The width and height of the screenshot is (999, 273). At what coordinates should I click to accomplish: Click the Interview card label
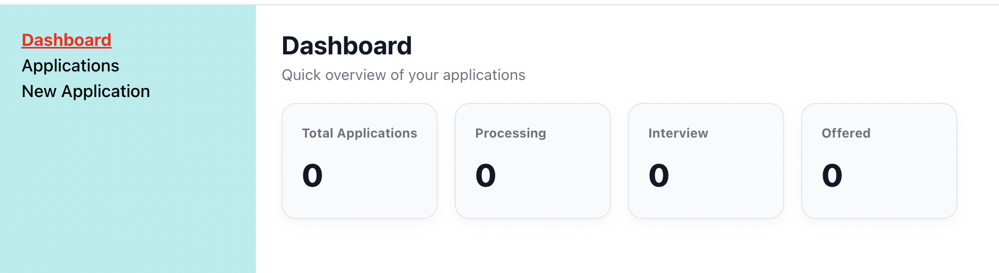tap(678, 133)
